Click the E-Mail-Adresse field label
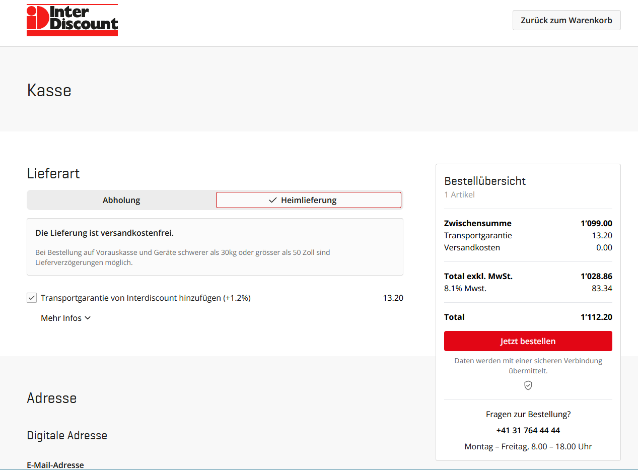This screenshot has width=638, height=470. pos(55,464)
